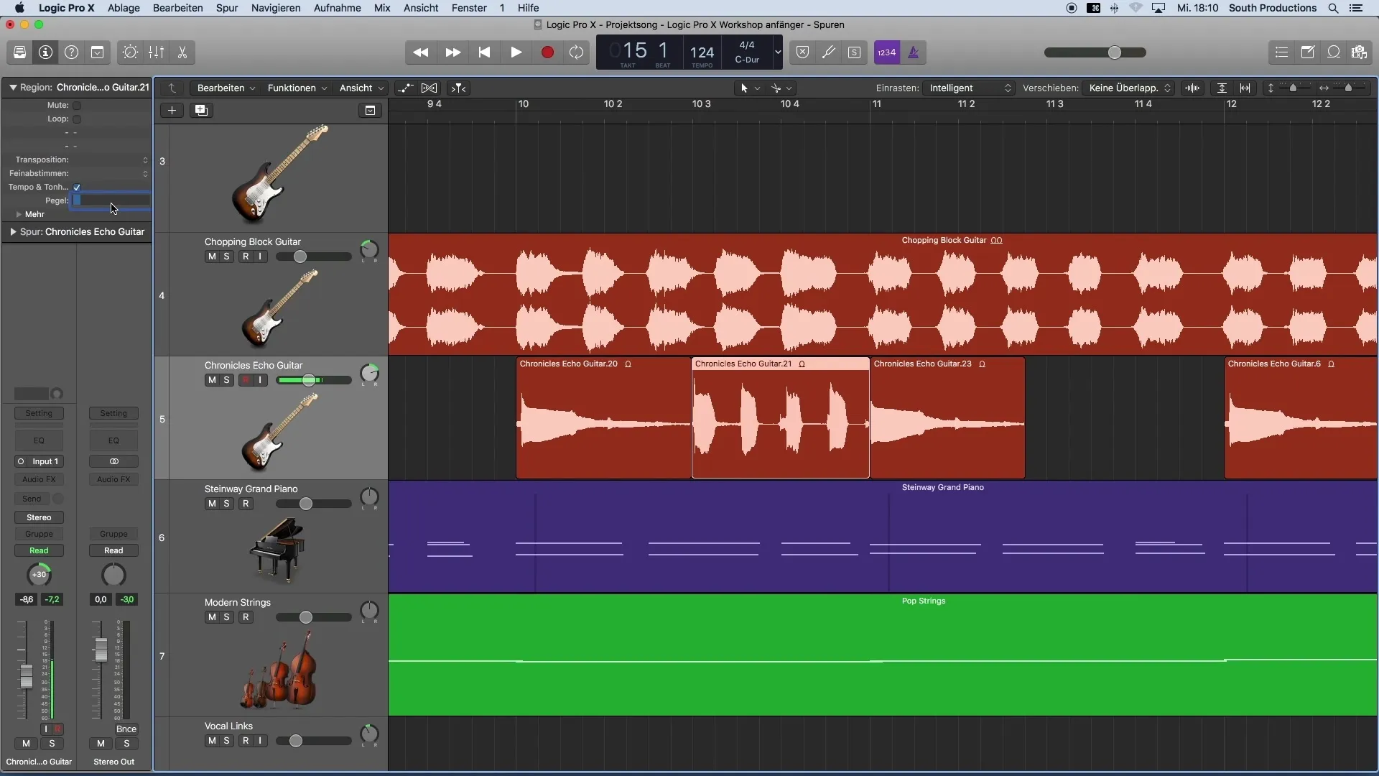Open the Library panel icon
1379x776 pixels.
[19, 52]
